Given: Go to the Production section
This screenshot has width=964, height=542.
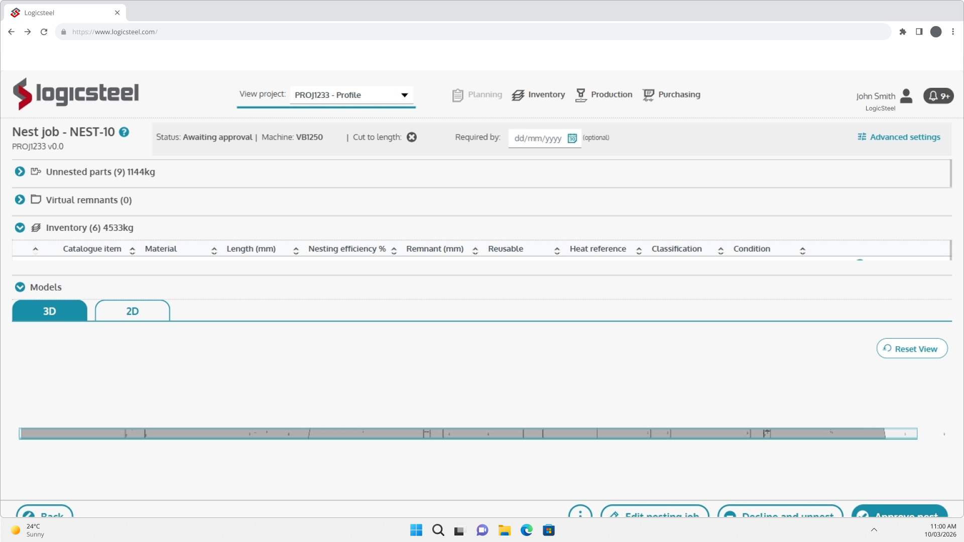Looking at the screenshot, I should [x=604, y=95].
